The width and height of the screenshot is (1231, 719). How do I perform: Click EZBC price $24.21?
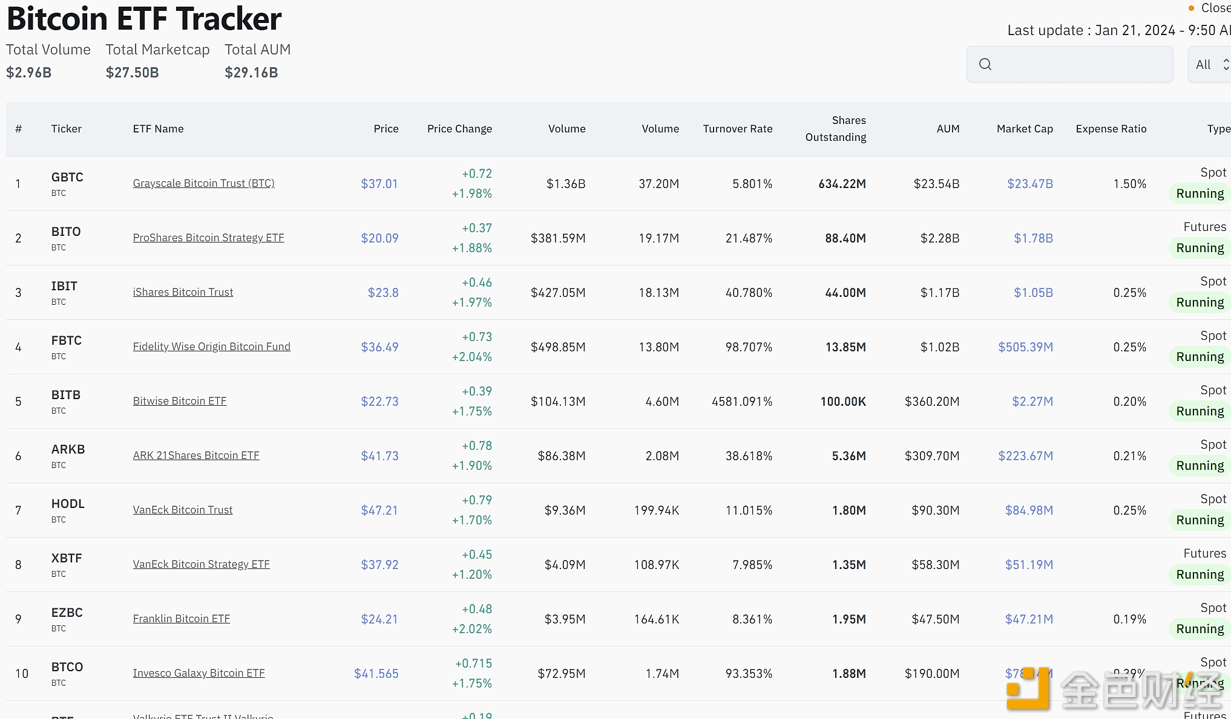tap(379, 619)
